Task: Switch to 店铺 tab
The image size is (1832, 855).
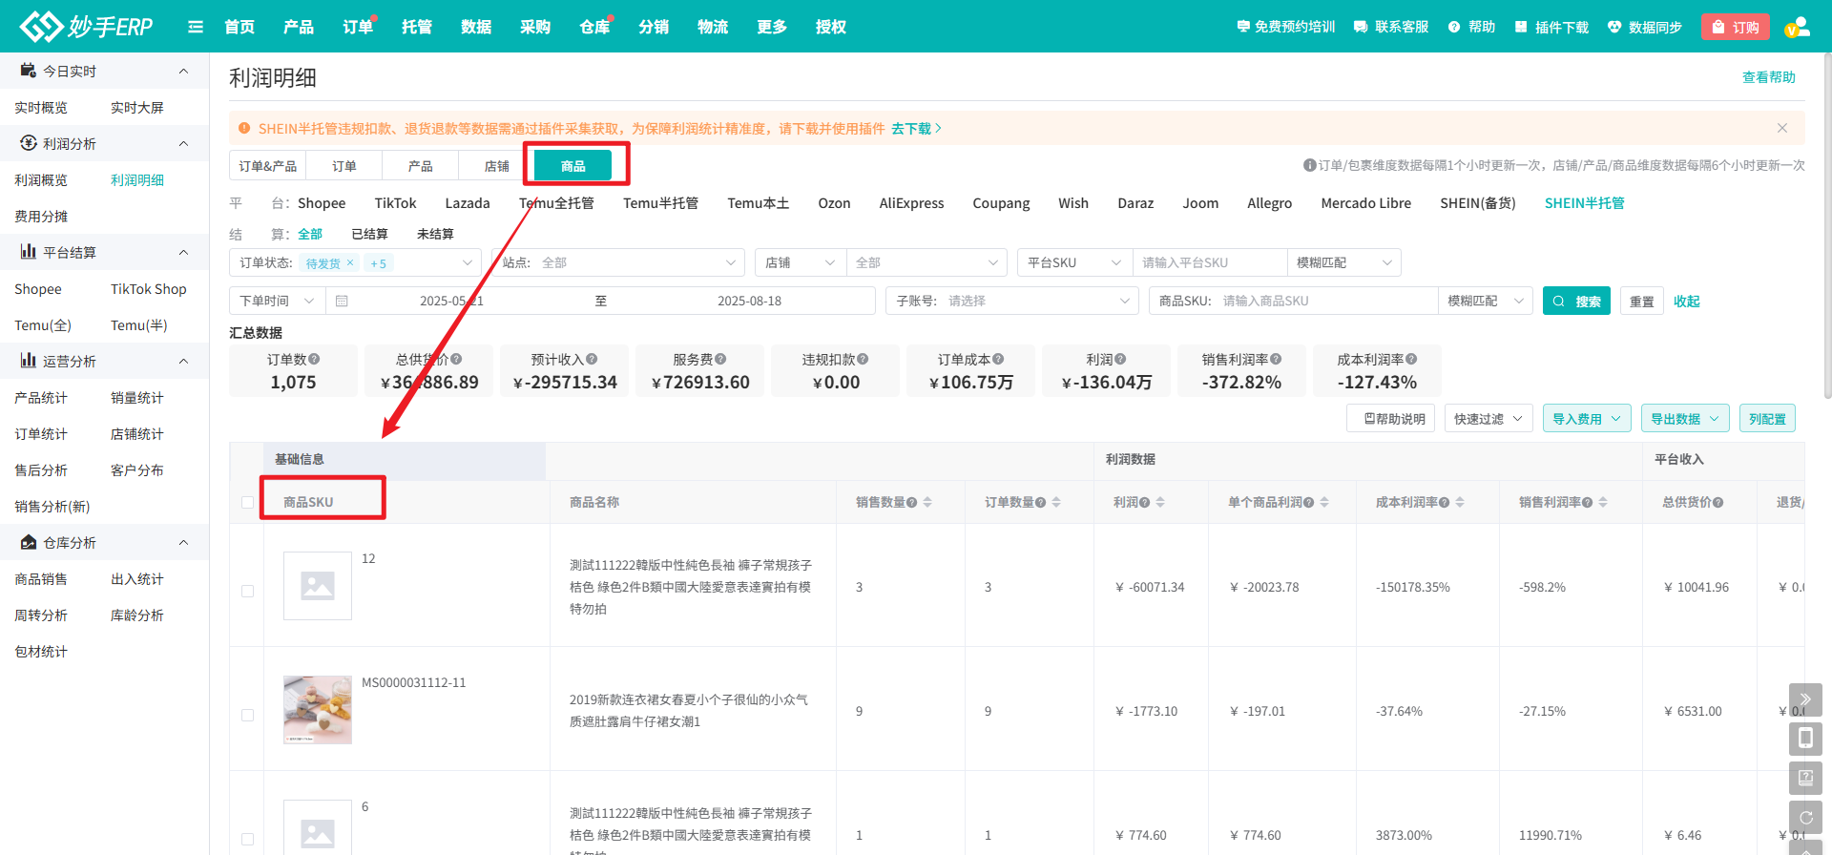Action: point(496,166)
